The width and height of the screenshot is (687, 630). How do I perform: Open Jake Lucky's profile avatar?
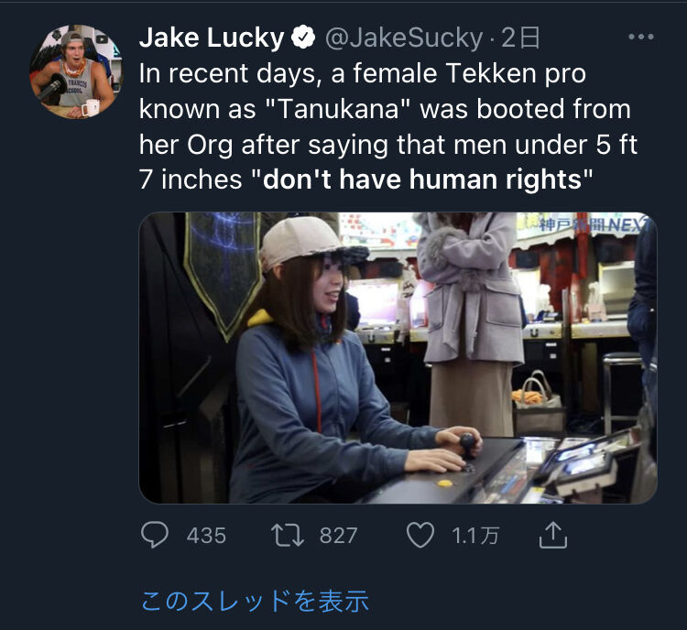pyautogui.click(x=76, y=71)
